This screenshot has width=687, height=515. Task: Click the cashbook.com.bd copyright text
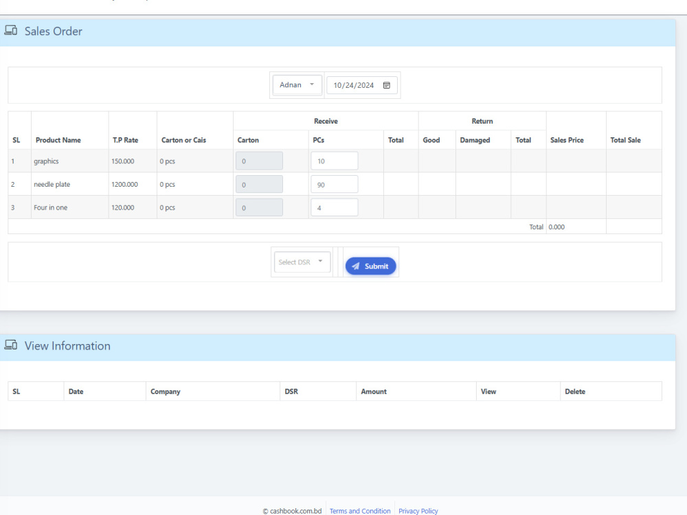(292, 511)
